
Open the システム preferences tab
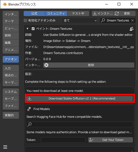11,92
